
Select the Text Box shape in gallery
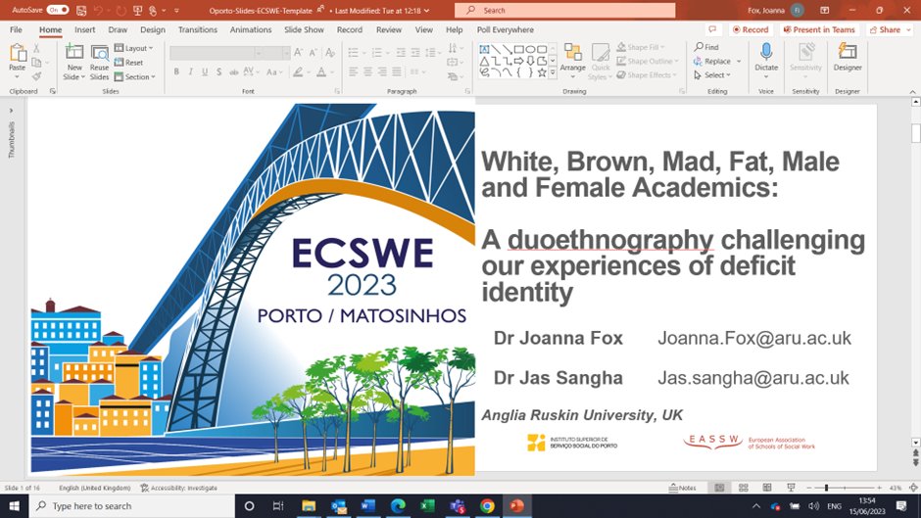point(485,49)
